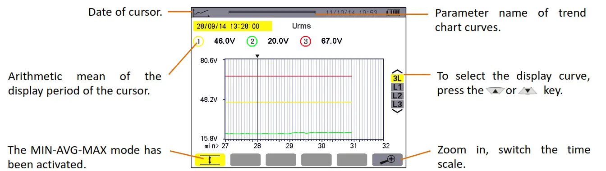The height and width of the screenshot is (171, 606).
Task: Click the battery level indicator
Action: coord(393,12)
